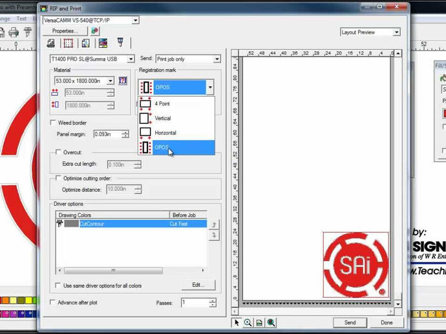The width and height of the screenshot is (446, 334).
Task: Click the Passes stepper arrows
Action: pos(213,303)
